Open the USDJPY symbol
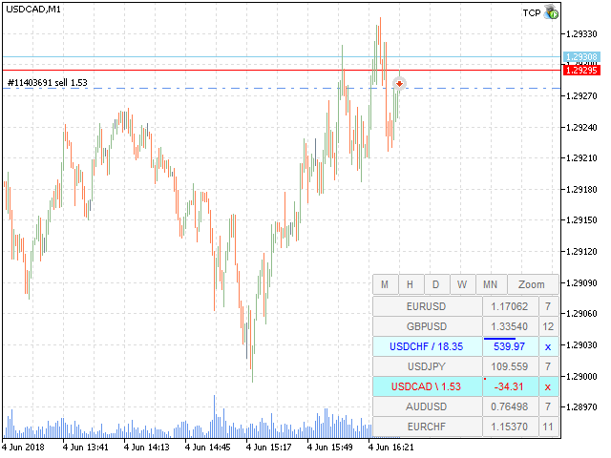611x458 pixels. (x=427, y=366)
